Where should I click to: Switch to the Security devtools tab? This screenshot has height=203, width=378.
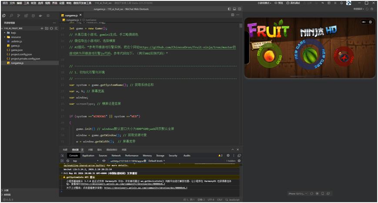point(173,156)
